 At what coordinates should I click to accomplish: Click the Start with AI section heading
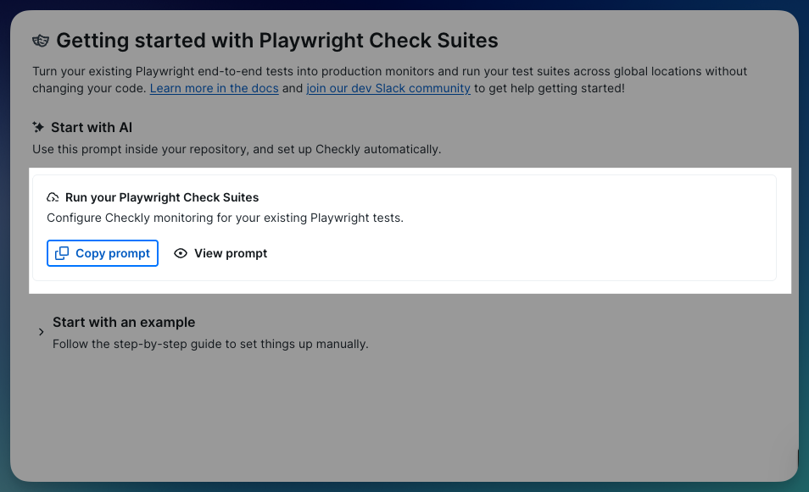(92, 127)
